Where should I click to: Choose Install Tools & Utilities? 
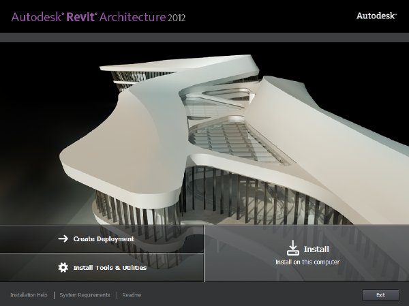click(102, 268)
